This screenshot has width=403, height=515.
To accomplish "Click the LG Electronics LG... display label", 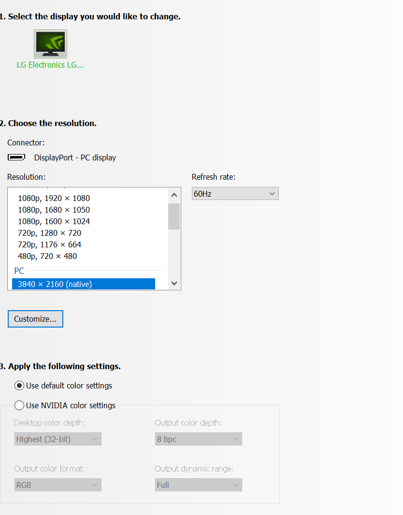I will pos(50,65).
